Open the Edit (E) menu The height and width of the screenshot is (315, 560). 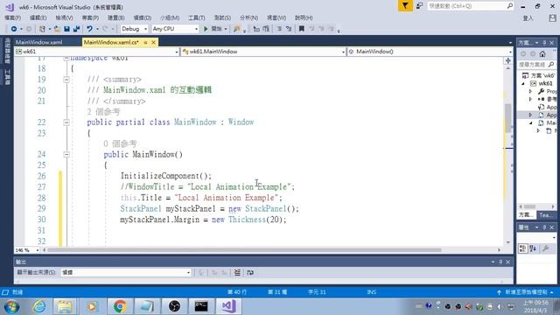click(x=38, y=17)
